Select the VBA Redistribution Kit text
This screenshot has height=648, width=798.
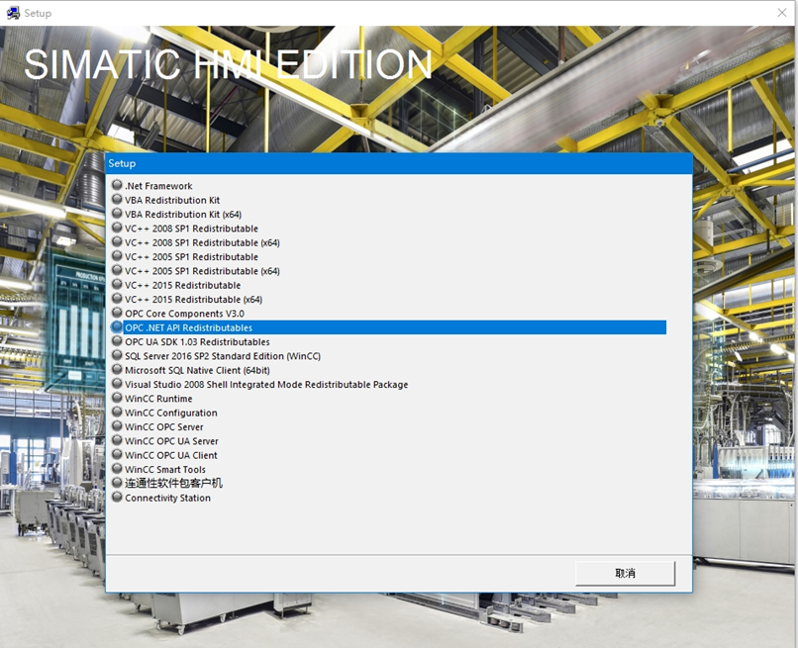[x=172, y=201]
